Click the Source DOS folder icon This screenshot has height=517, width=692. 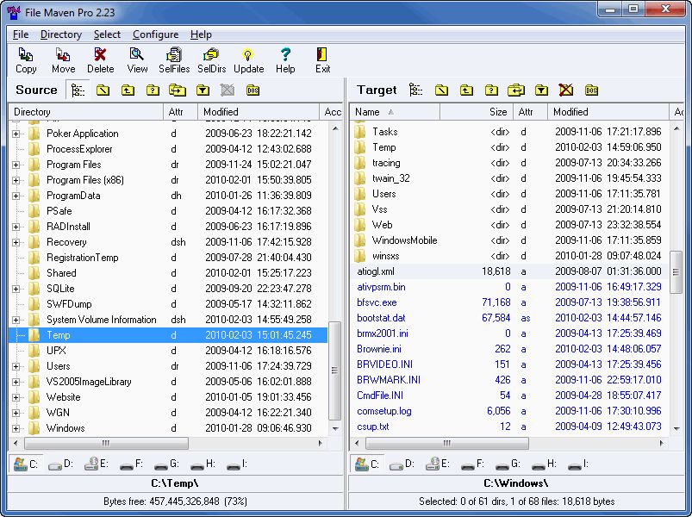(252, 90)
